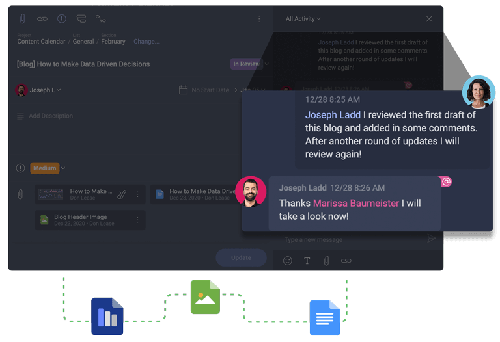Image resolution: width=500 pixels, height=342 pixels.
Task: Click the Content Calendar project breadcrumb
Action: (x=41, y=42)
